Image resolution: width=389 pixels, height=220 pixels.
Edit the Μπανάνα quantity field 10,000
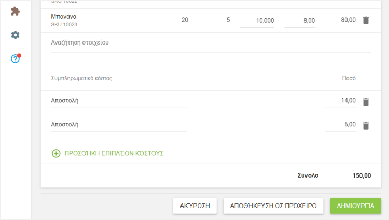tap(257, 21)
